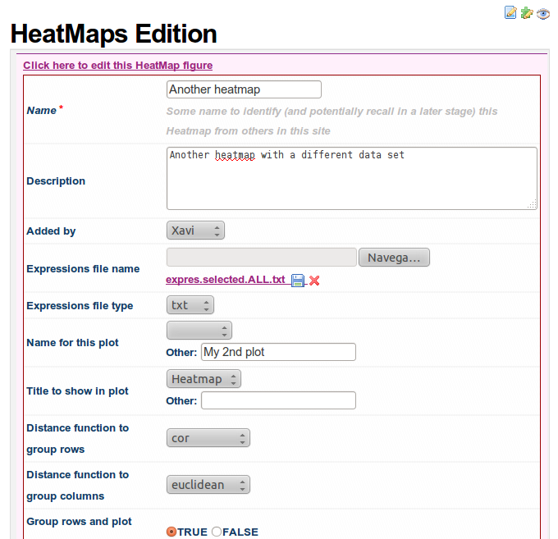The image size is (558, 539).
Task: Open the row distance function dropdown showing cor
Action: (x=208, y=438)
